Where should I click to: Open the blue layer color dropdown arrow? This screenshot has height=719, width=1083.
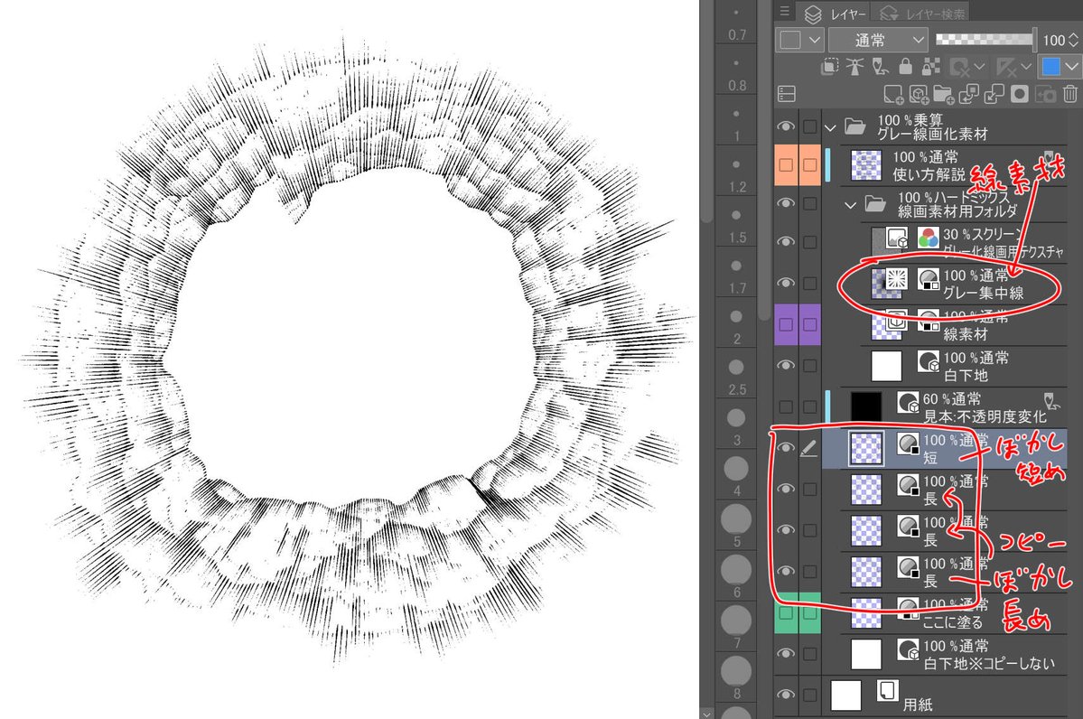[x=1071, y=67]
